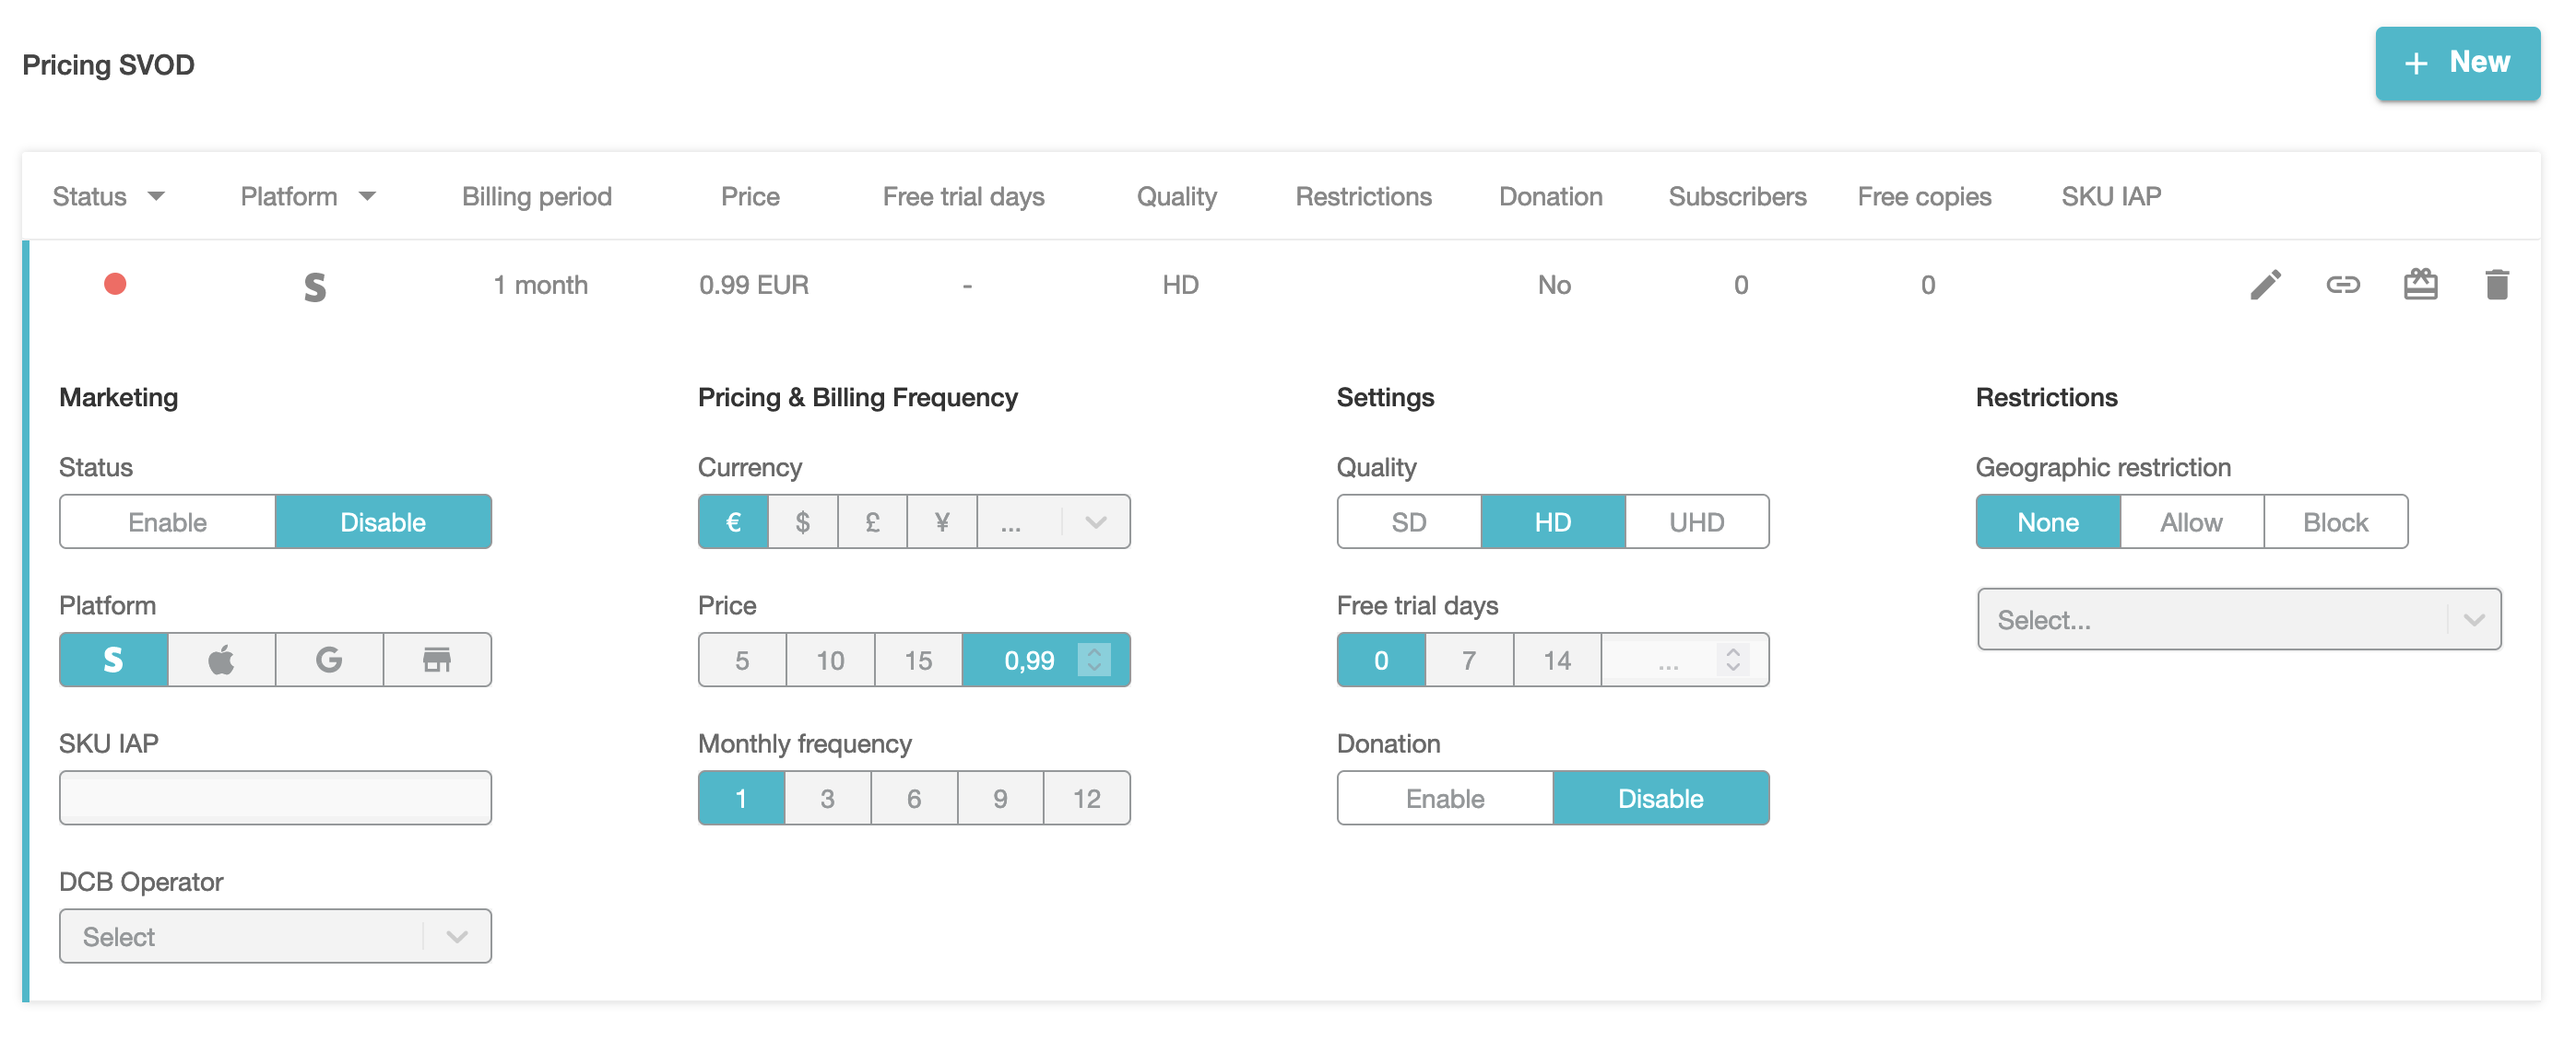The height and width of the screenshot is (1041, 2576).
Task: Select the Apple platform button
Action: pos(222,660)
